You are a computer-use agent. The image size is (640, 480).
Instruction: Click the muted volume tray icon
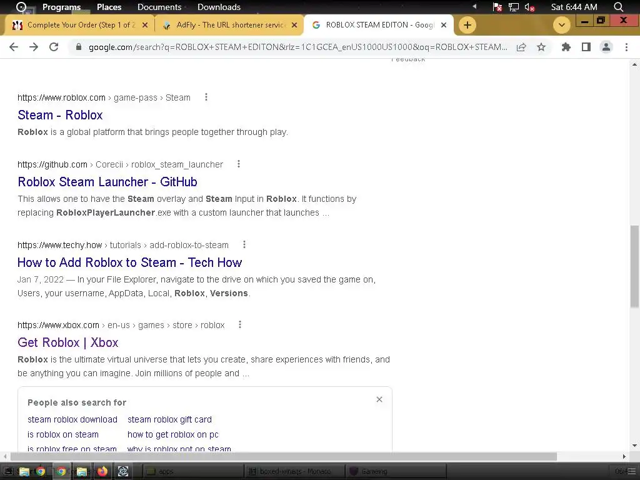click(529, 7)
